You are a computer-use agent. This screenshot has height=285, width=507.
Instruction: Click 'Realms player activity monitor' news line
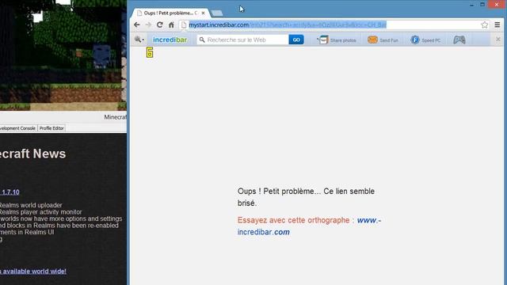(x=40, y=212)
